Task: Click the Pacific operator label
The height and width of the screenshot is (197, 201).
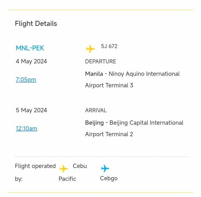Action: point(67,179)
